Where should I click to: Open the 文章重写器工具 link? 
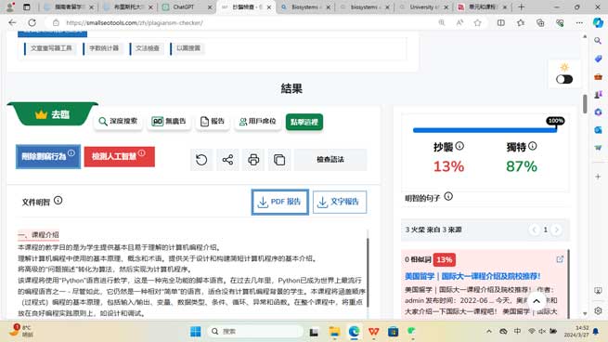pos(51,48)
